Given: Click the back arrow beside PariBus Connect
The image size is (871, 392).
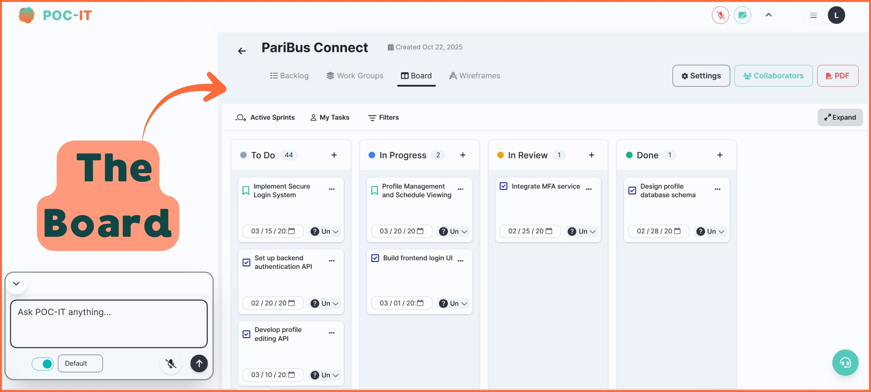Looking at the screenshot, I should coord(242,51).
